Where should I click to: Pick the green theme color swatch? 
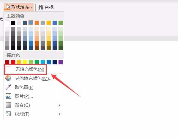(61, 23)
